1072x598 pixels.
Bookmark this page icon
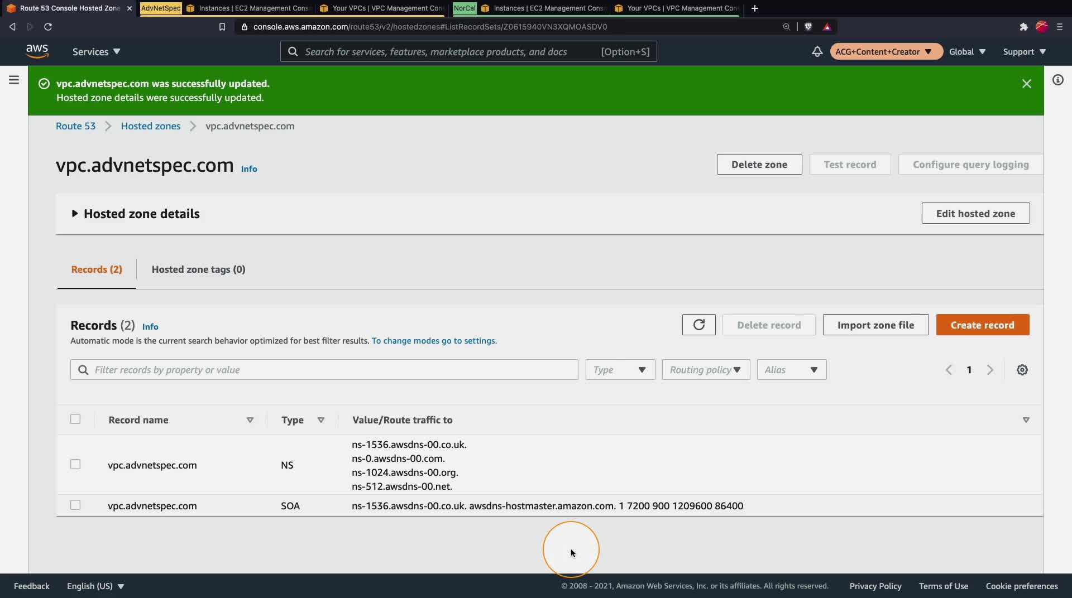pyautogui.click(x=222, y=27)
